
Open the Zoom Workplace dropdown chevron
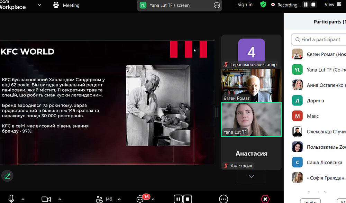pos(39,5)
